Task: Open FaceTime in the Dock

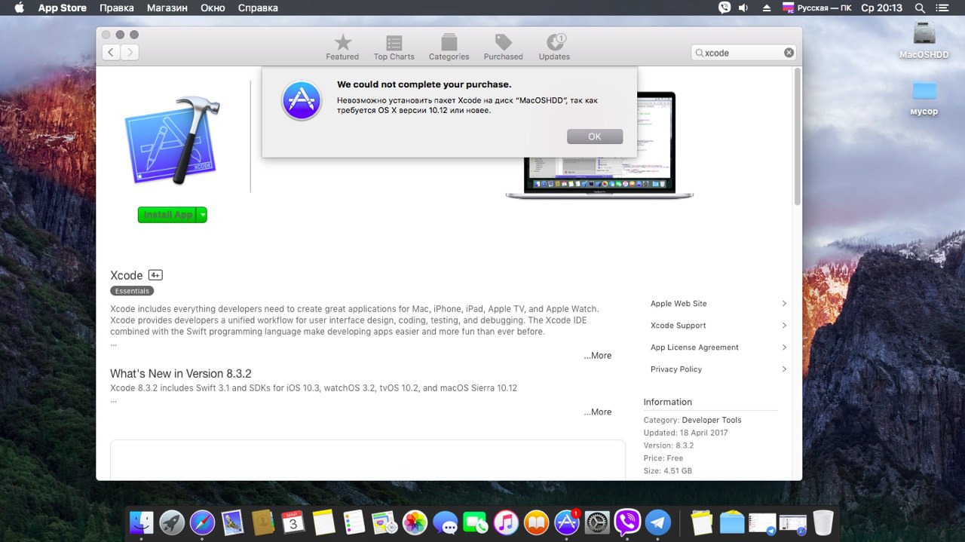Action: coord(475,522)
